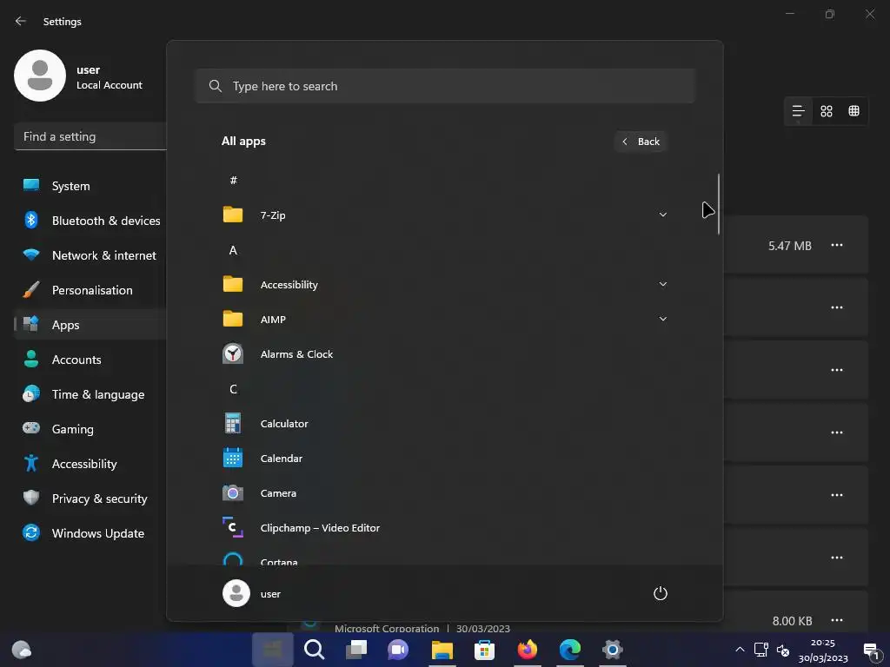Switch to Settings app on taskbar
The height and width of the screenshot is (667, 890).
click(613, 650)
